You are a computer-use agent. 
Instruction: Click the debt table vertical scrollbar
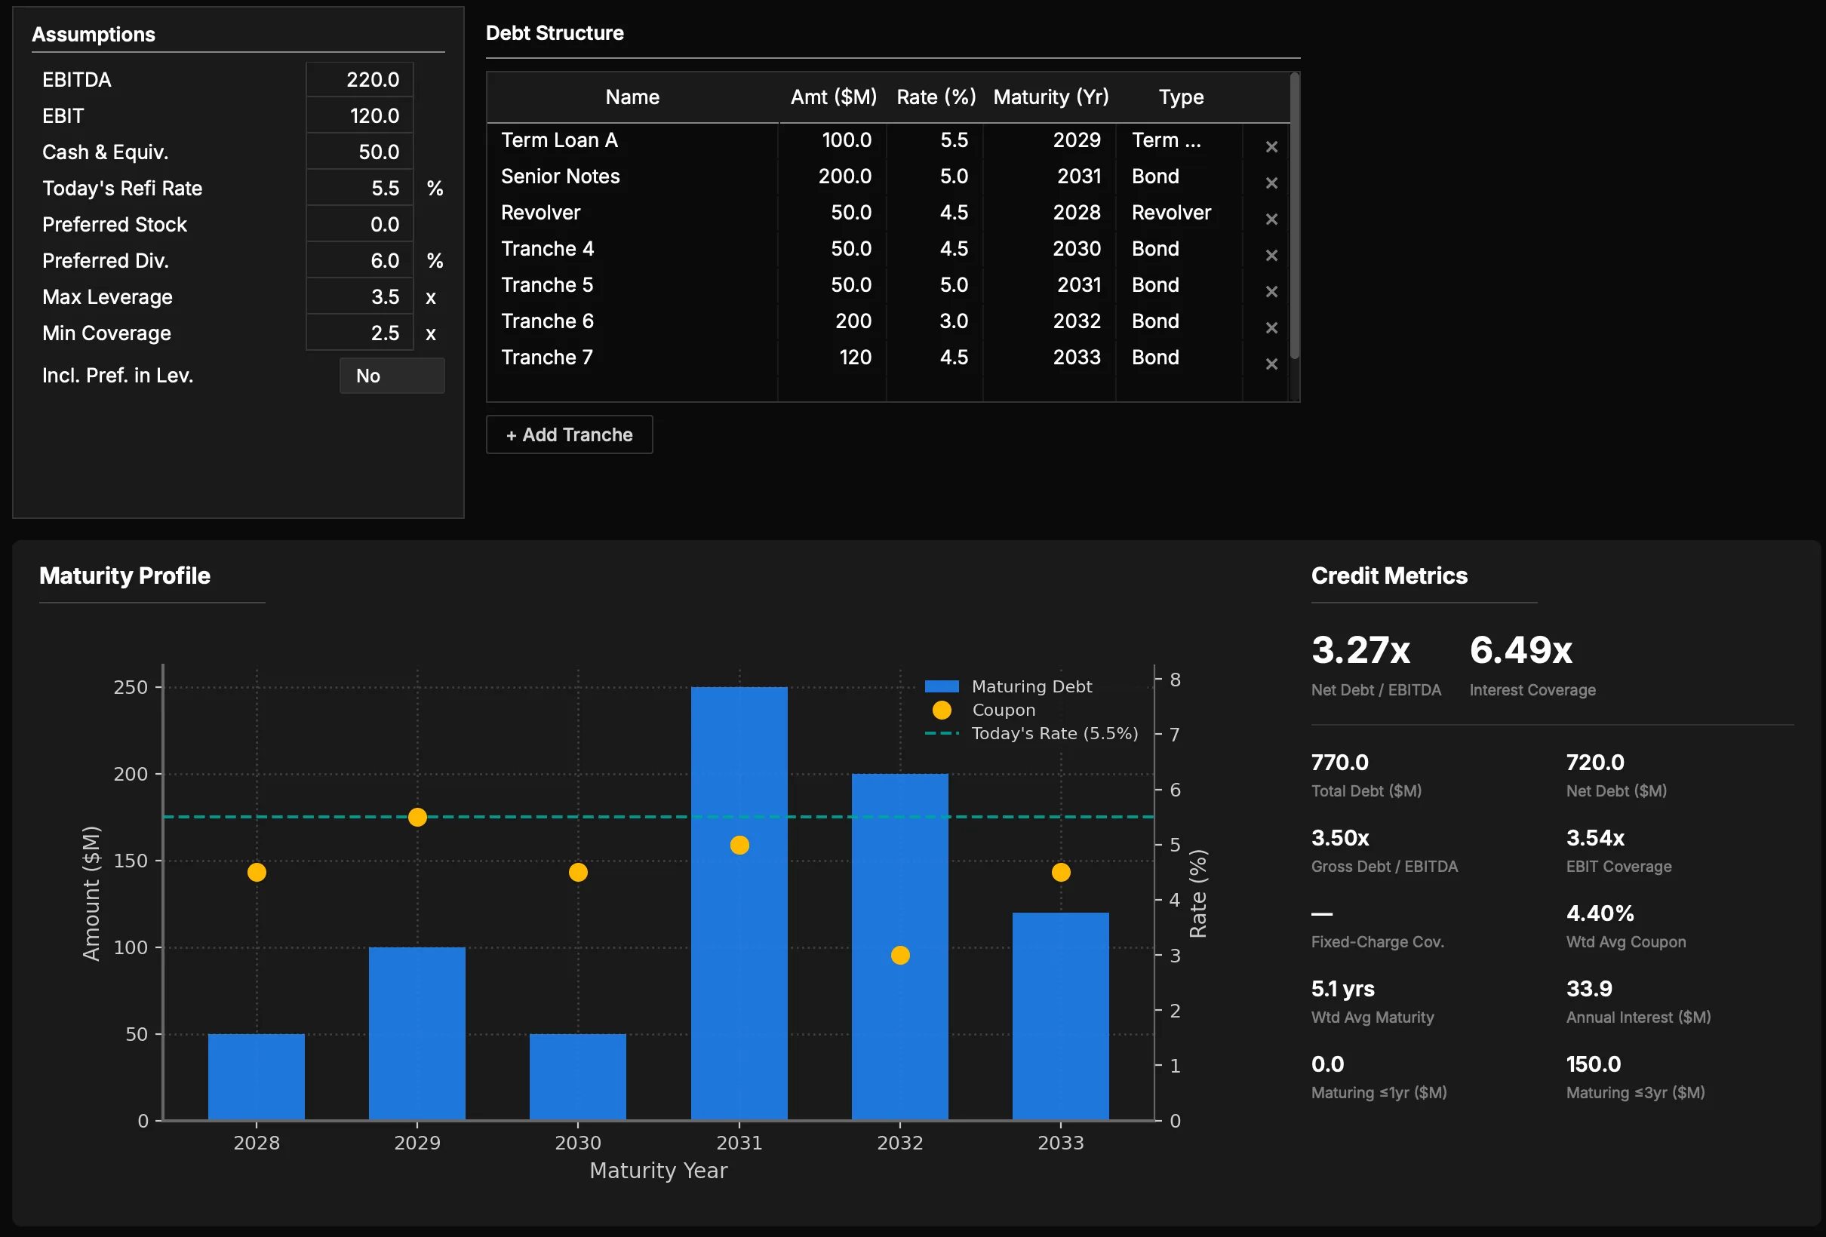1294,216
